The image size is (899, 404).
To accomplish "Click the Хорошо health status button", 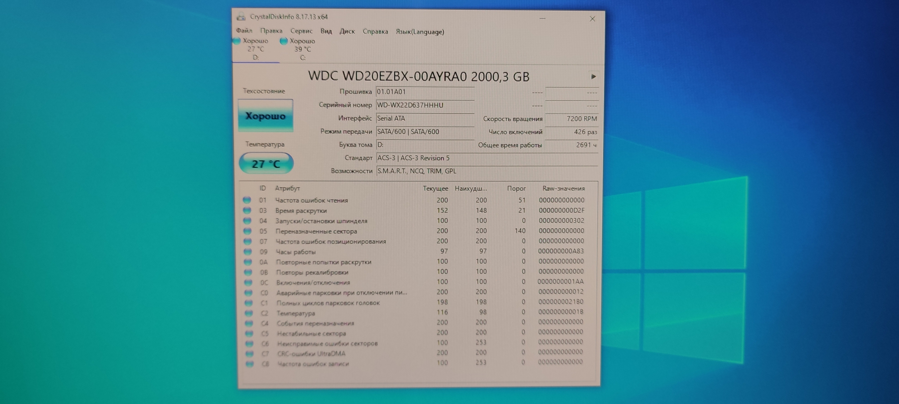I will click(265, 116).
